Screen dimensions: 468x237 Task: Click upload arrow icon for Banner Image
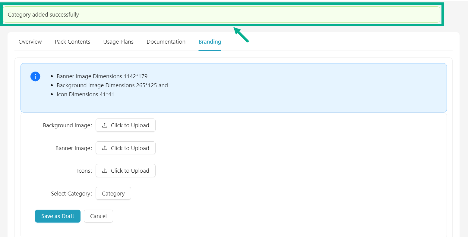click(105, 148)
